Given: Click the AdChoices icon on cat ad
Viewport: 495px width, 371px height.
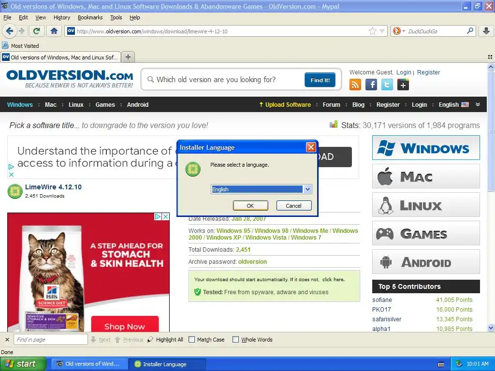Looking at the screenshot, I should click(x=158, y=217).
